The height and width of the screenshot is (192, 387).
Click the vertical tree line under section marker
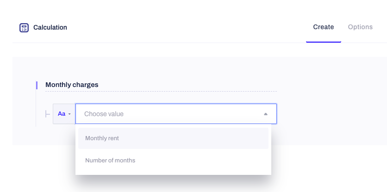(x=36, y=108)
